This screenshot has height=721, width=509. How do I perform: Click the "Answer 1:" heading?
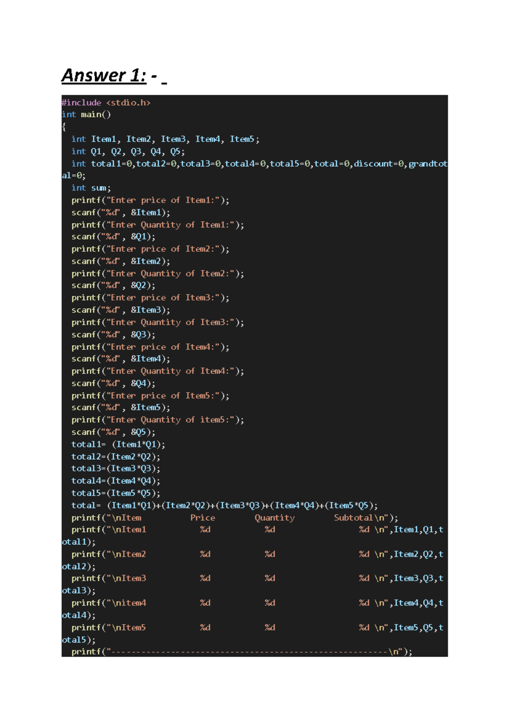[x=104, y=76]
